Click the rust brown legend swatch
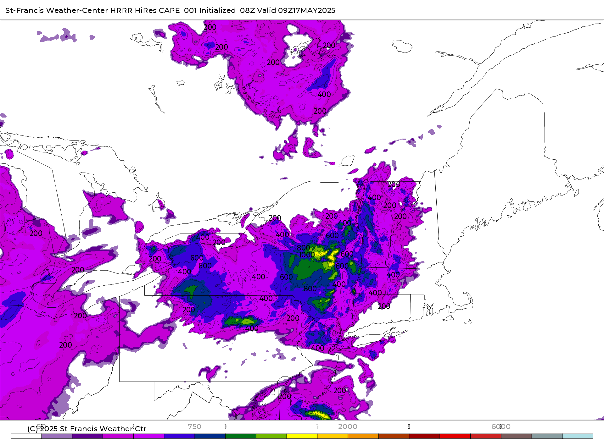The width and height of the screenshot is (604, 440). coord(394,436)
